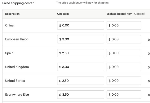The image size is (150, 103).
Task: Remove the European Union shipping row
Action: (x=149, y=40)
